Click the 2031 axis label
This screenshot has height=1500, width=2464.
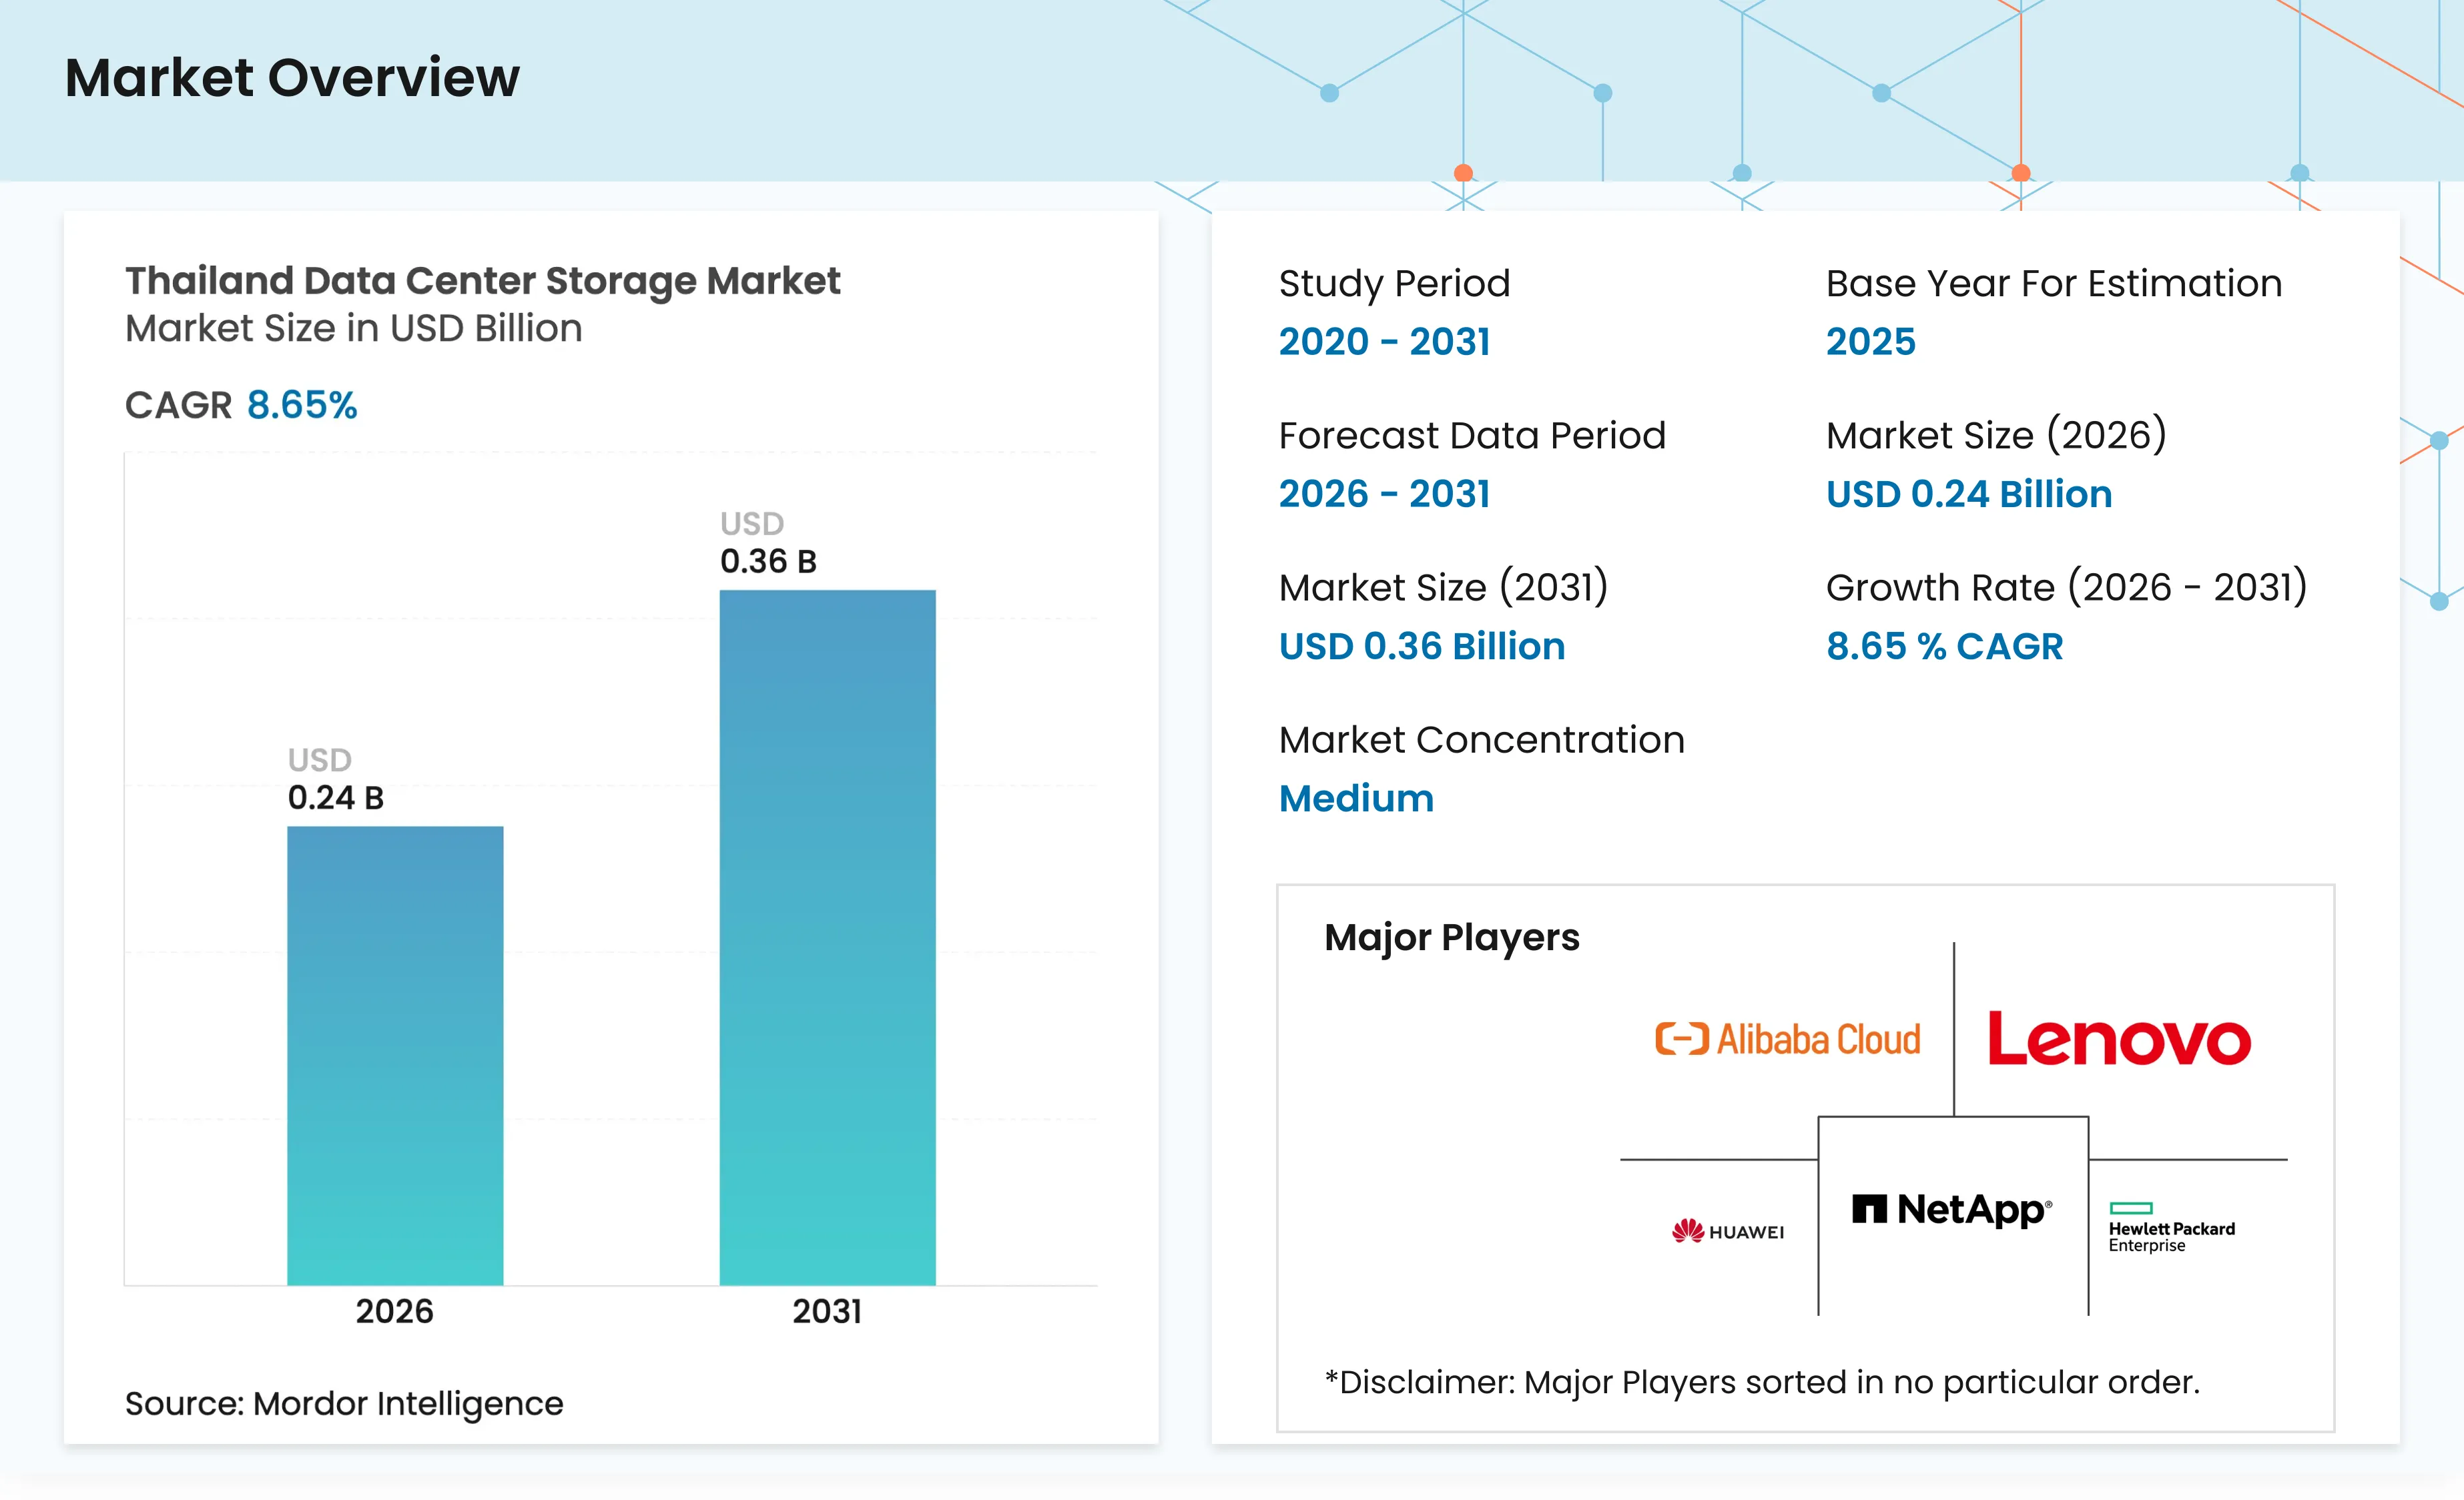827,1311
